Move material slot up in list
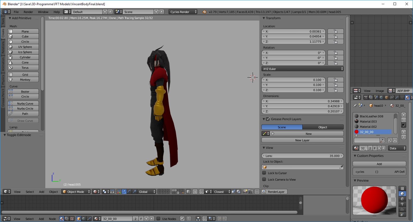413x222 pixels. 404,132
